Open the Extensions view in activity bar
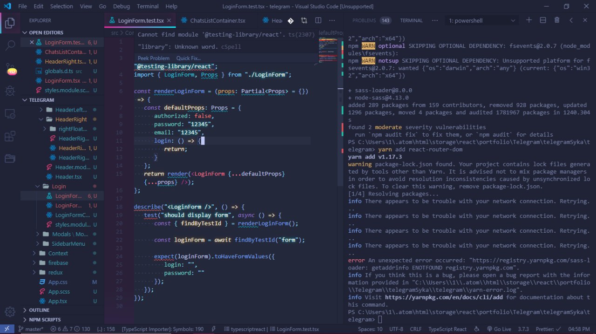Image resolution: width=596 pixels, height=334 pixels. tap(10, 136)
